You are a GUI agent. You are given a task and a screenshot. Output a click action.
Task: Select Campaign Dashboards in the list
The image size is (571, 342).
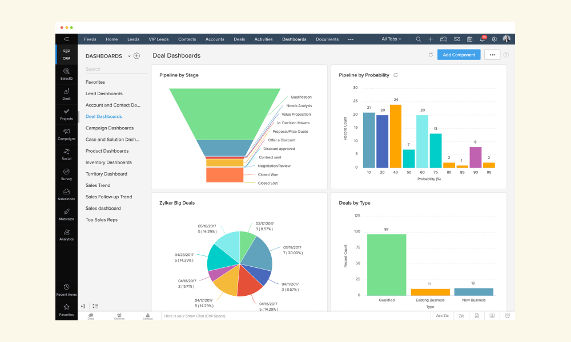click(109, 128)
